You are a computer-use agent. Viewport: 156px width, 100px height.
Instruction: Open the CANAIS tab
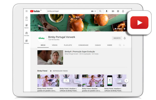(98, 45)
